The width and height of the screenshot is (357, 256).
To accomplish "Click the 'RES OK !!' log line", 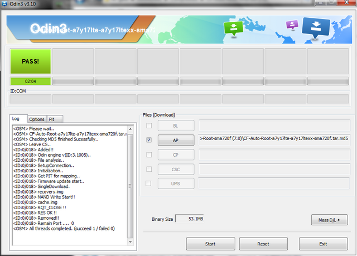I will tap(35, 212).
